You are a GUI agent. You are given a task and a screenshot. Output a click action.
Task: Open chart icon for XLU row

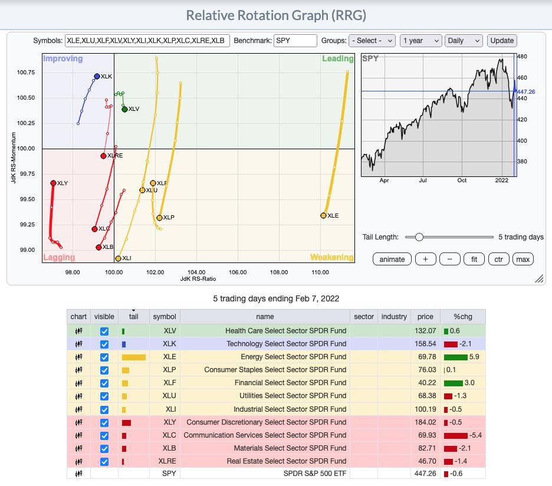pyautogui.click(x=78, y=396)
